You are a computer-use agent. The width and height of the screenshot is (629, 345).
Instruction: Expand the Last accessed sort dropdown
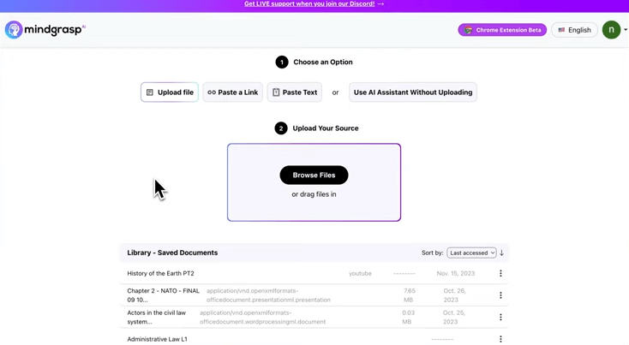coord(471,253)
